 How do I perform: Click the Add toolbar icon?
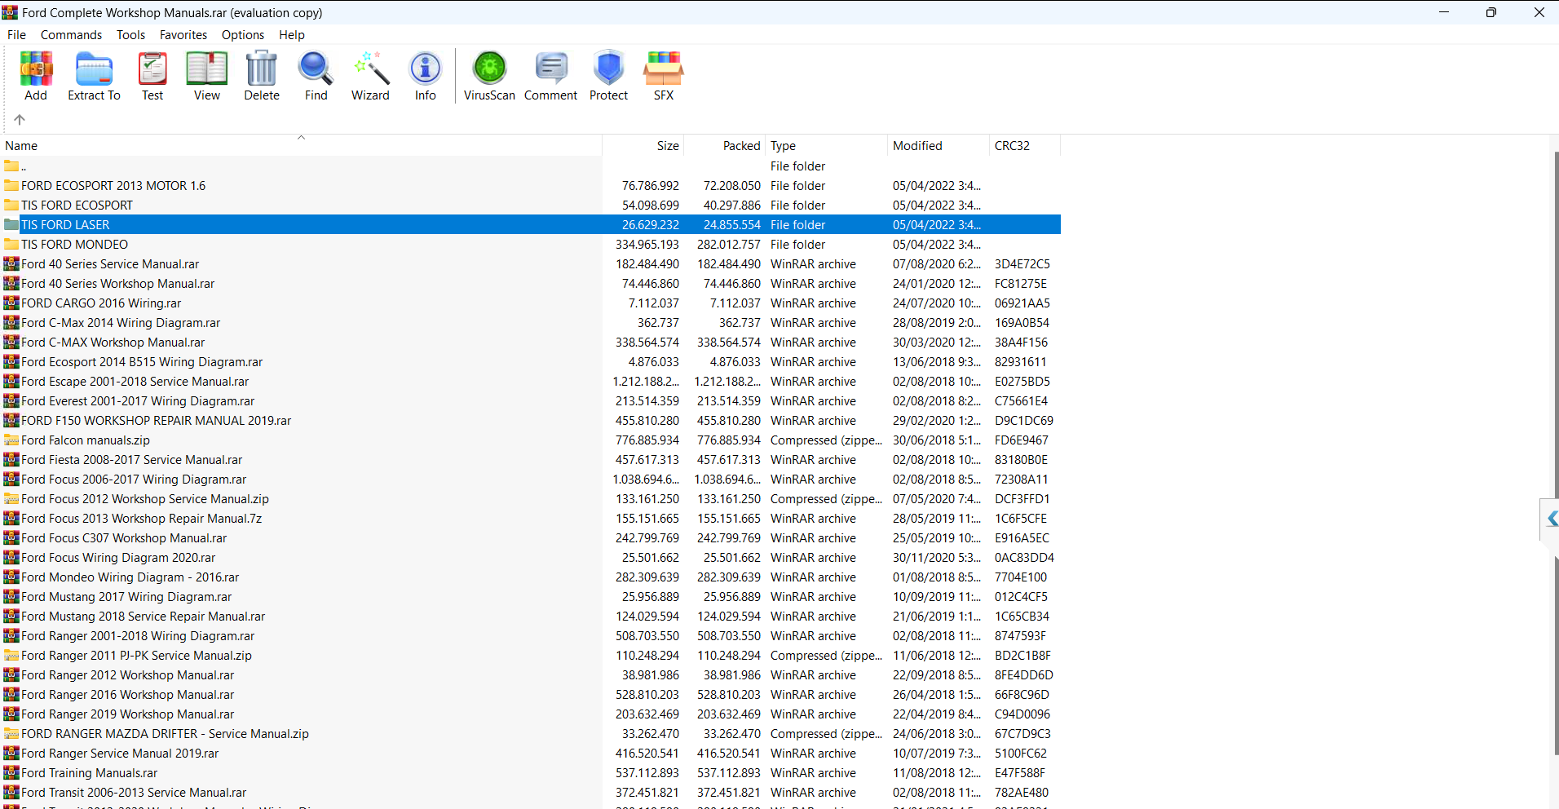[x=36, y=76]
